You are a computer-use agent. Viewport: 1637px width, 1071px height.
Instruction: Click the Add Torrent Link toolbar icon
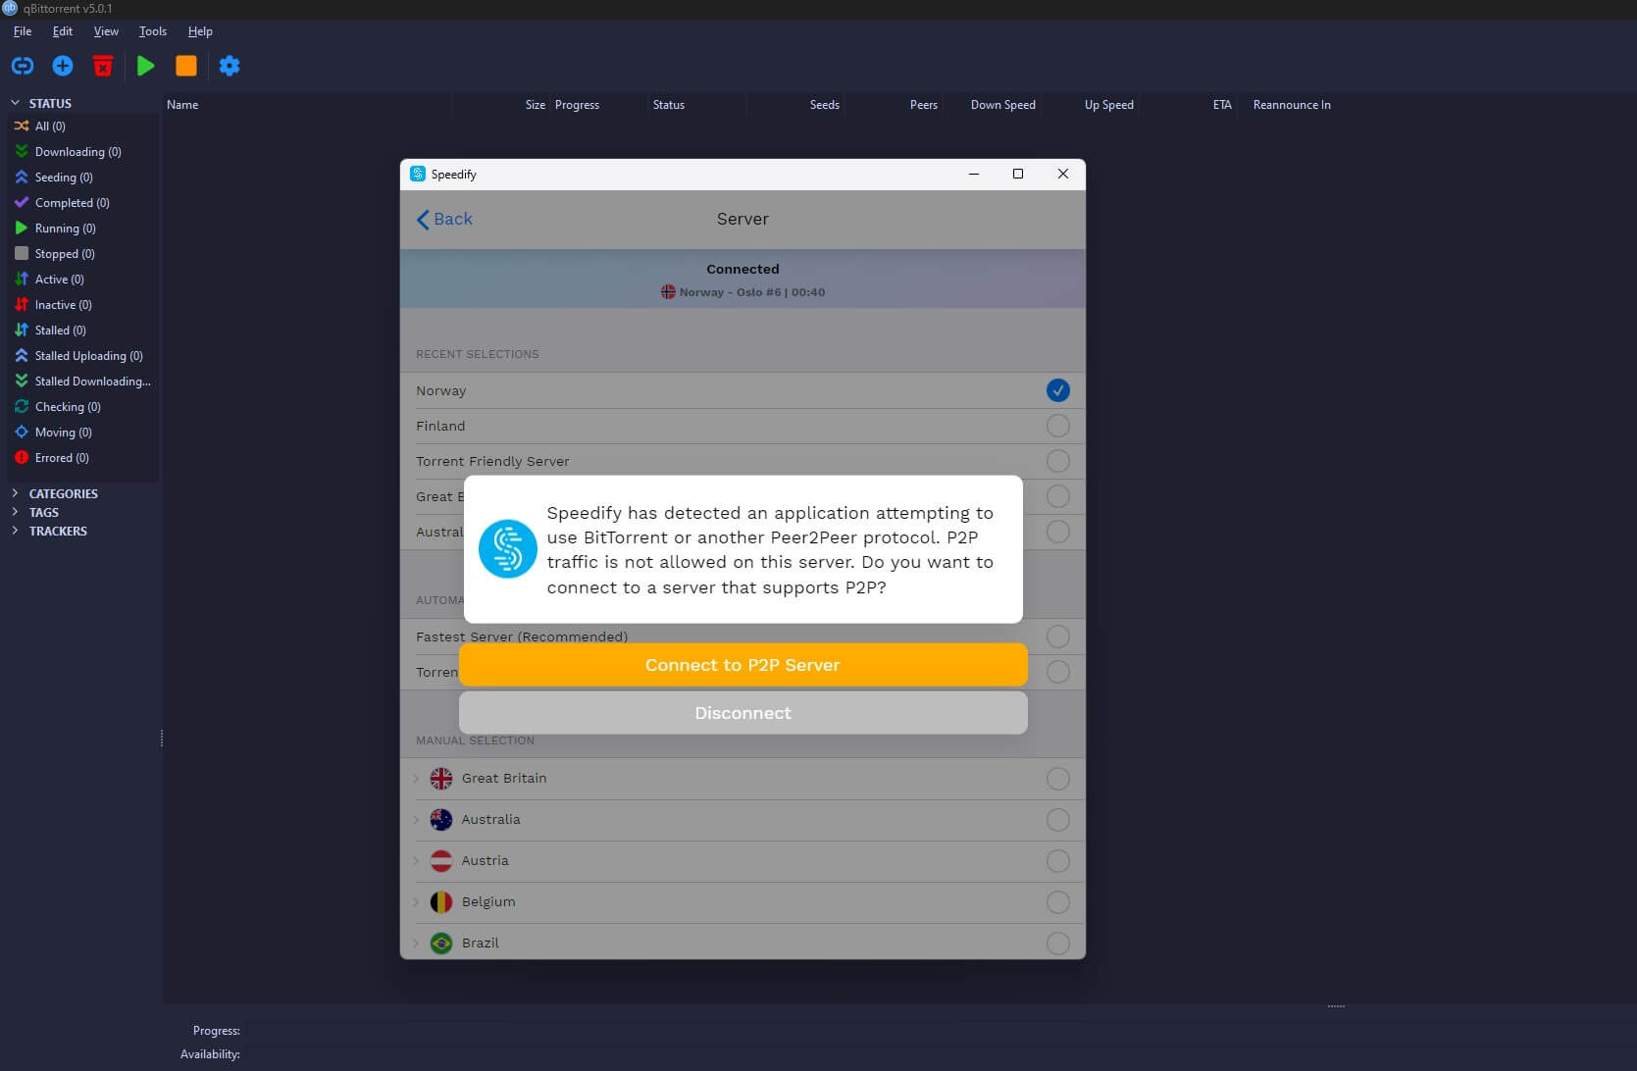23,66
